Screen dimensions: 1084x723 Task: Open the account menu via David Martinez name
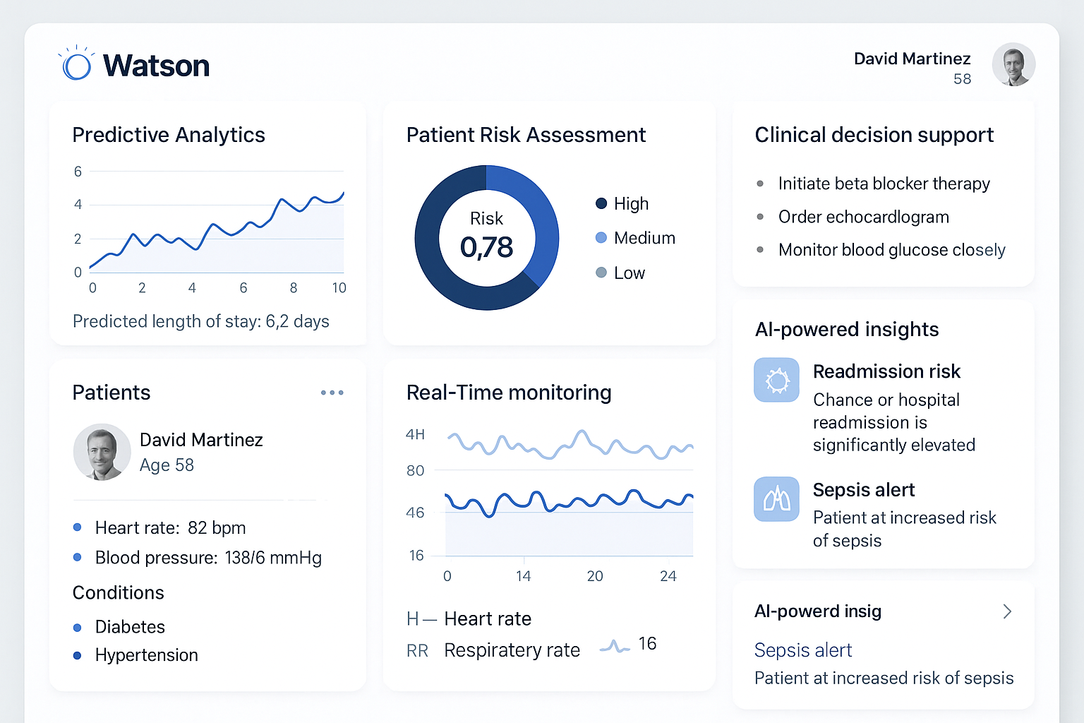point(912,59)
